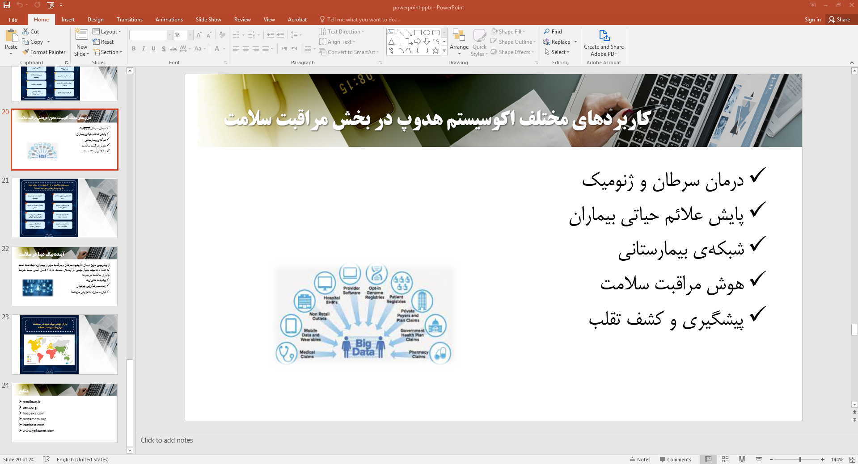The height and width of the screenshot is (464, 858).
Task: Open the font size dropdown
Action: (190, 35)
